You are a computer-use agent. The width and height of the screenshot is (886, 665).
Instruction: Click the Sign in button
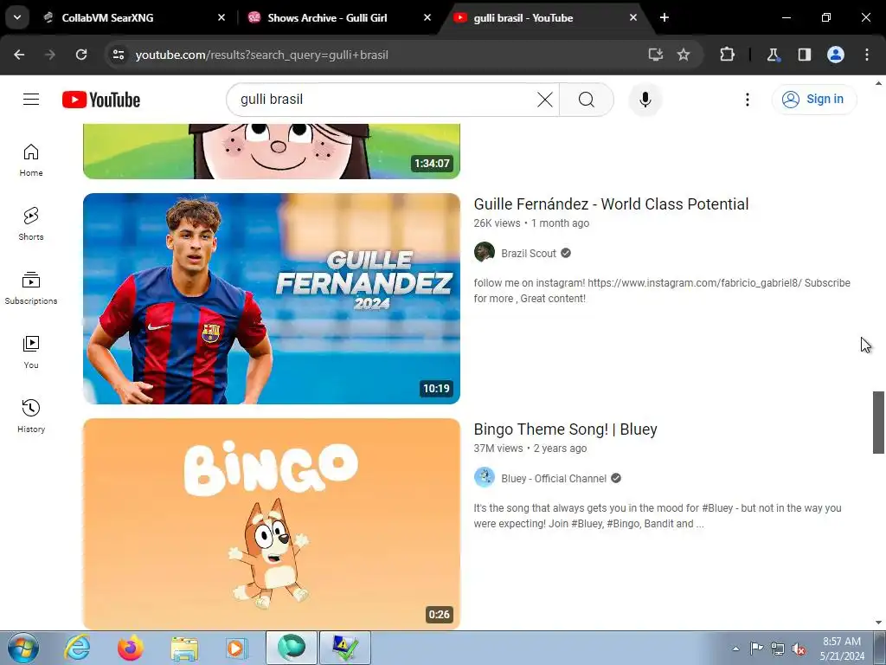pos(814,100)
